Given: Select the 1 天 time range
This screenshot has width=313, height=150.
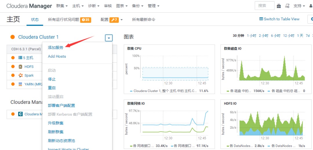Looking at the screenshot, I should [300, 35].
